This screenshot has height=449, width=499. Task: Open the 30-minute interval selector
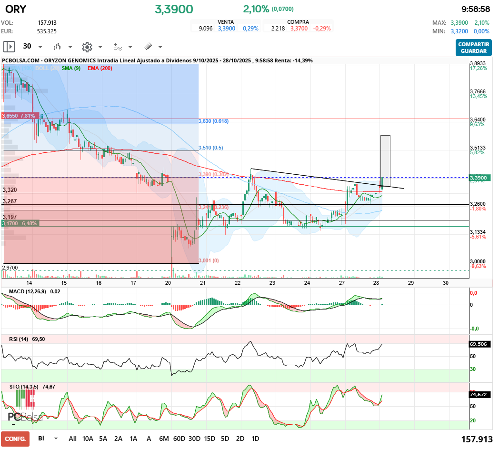point(27,47)
